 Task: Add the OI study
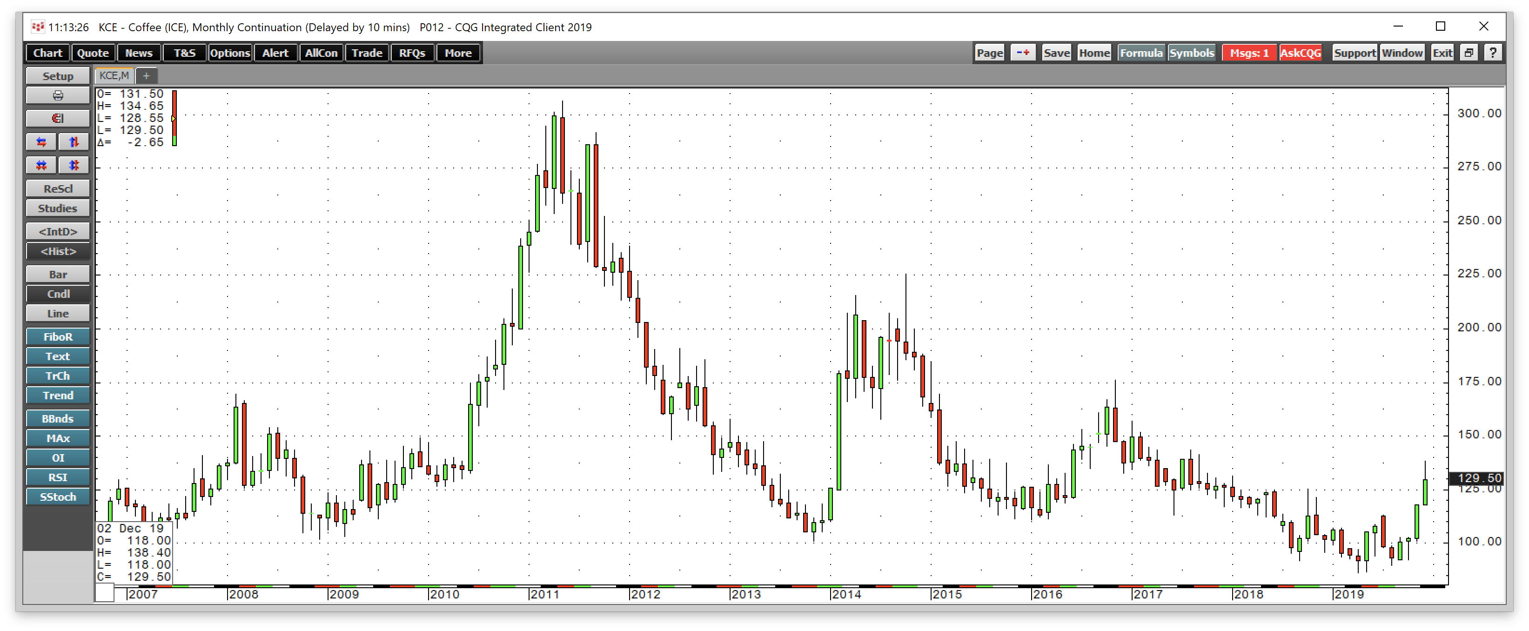tap(58, 458)
